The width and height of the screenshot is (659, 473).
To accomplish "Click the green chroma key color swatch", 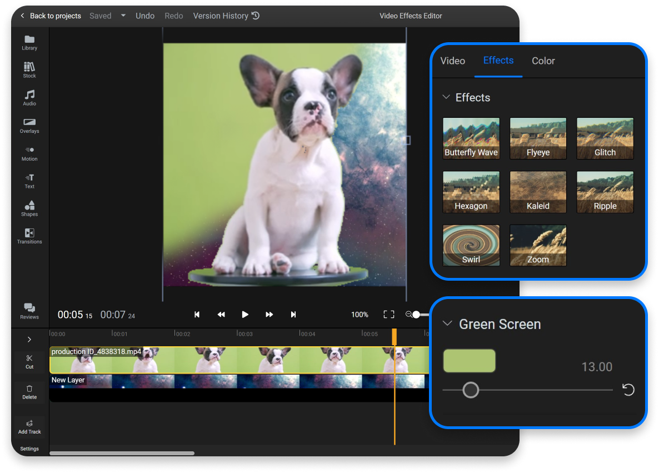I will 469,360.
